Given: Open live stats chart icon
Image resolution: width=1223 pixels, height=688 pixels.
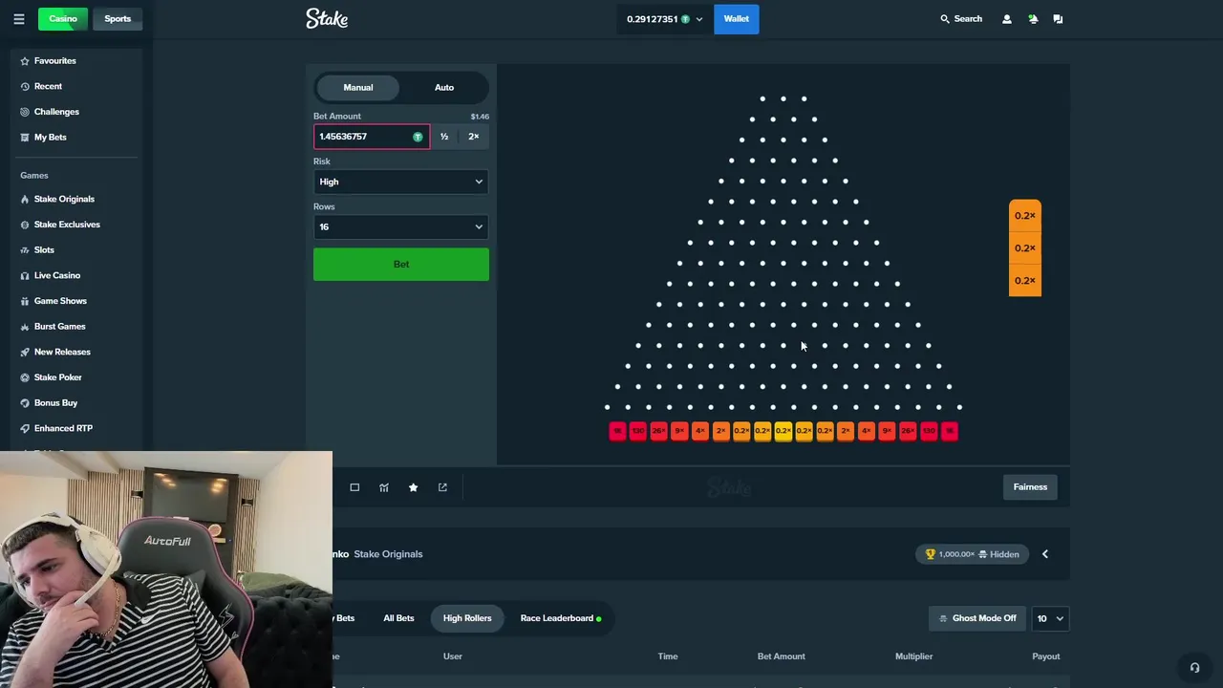Looking at the screenshot, I should [384, 487].
